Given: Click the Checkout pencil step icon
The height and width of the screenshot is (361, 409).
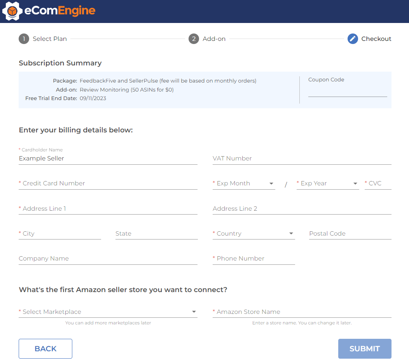Looking at the screenshot, I should (x=353, y=39).
